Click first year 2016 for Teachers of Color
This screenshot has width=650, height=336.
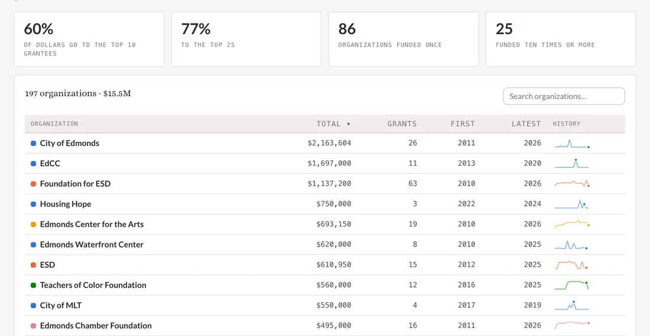[x=466, y=285]
